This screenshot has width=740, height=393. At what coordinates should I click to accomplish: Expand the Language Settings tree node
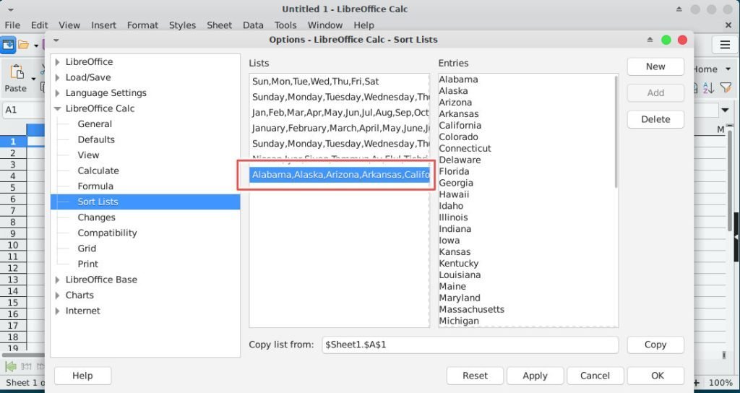(57, 93)
